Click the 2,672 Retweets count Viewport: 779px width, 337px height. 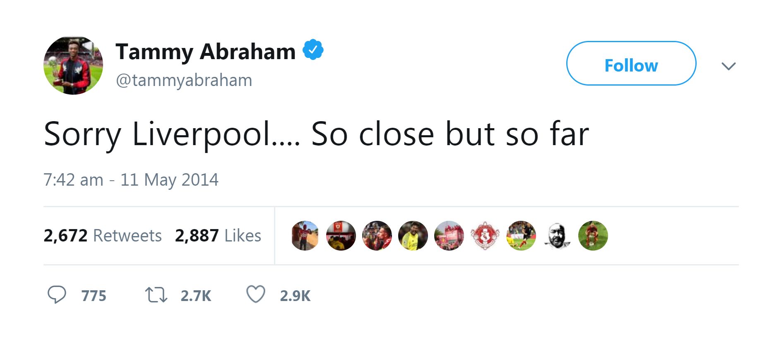point(103,235)
